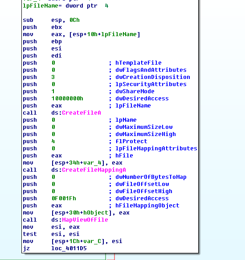Select the CreateFileMappingA call target
This screenshot has width=245, height=260.
pos(94,170)
